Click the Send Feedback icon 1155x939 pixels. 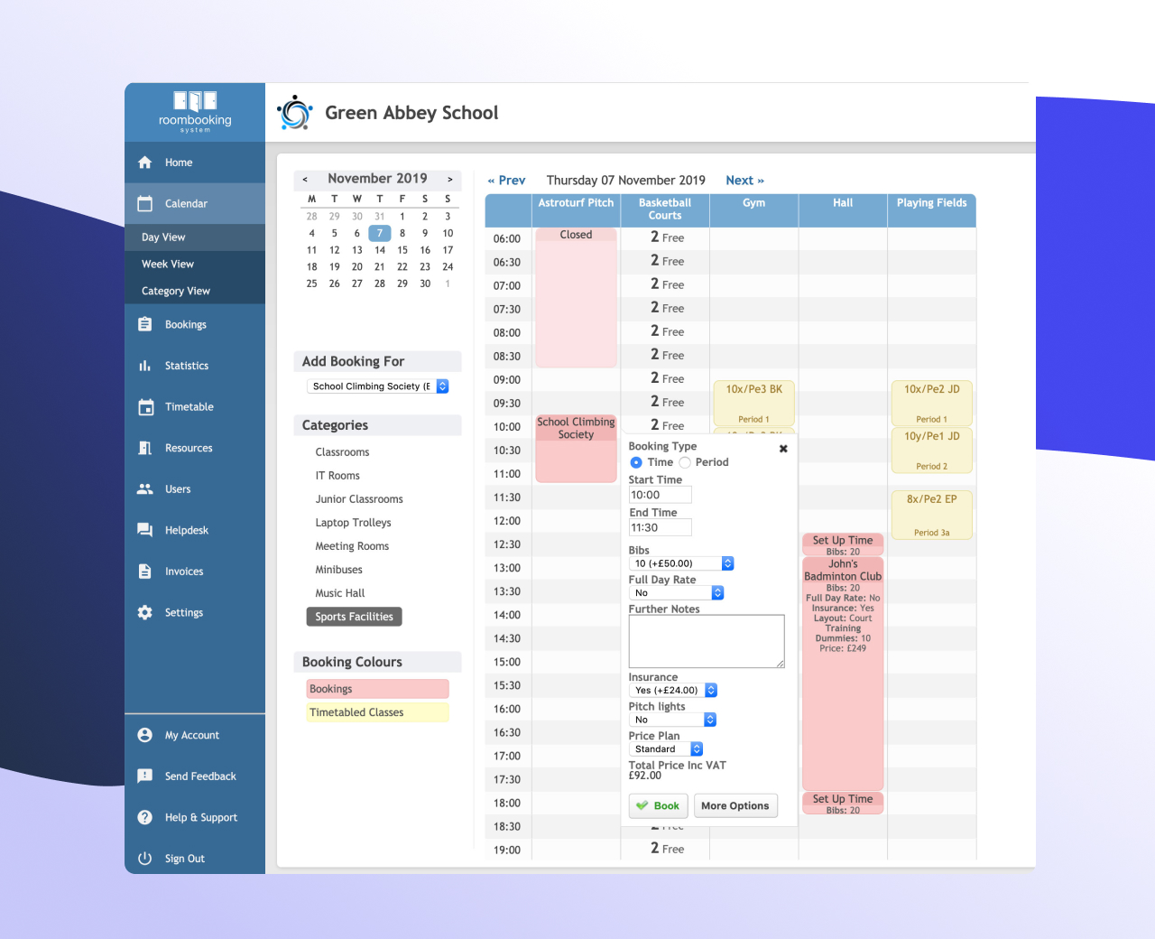(144, 776)
